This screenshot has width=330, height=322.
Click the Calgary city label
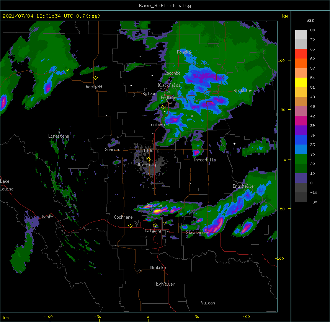click(x=153, y=231)
